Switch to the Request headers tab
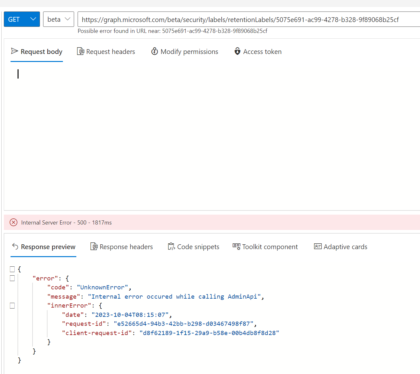420x374 pixels. point(106,52)
